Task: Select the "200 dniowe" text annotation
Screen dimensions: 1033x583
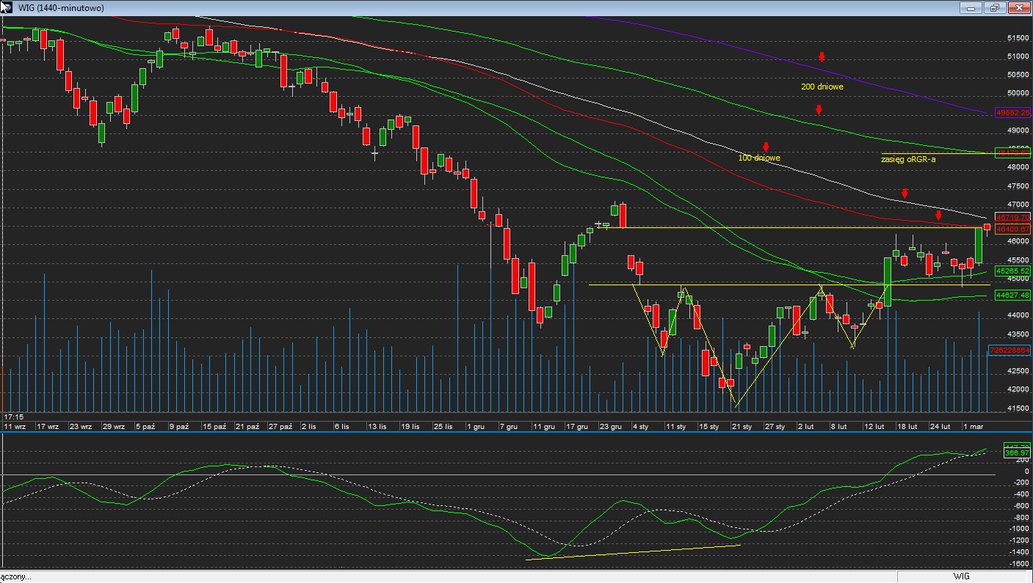Action: point(822,87)
